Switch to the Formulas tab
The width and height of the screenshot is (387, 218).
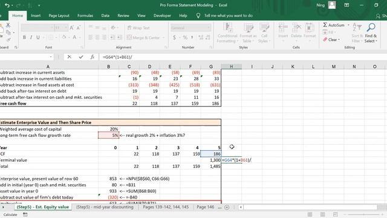85,16
